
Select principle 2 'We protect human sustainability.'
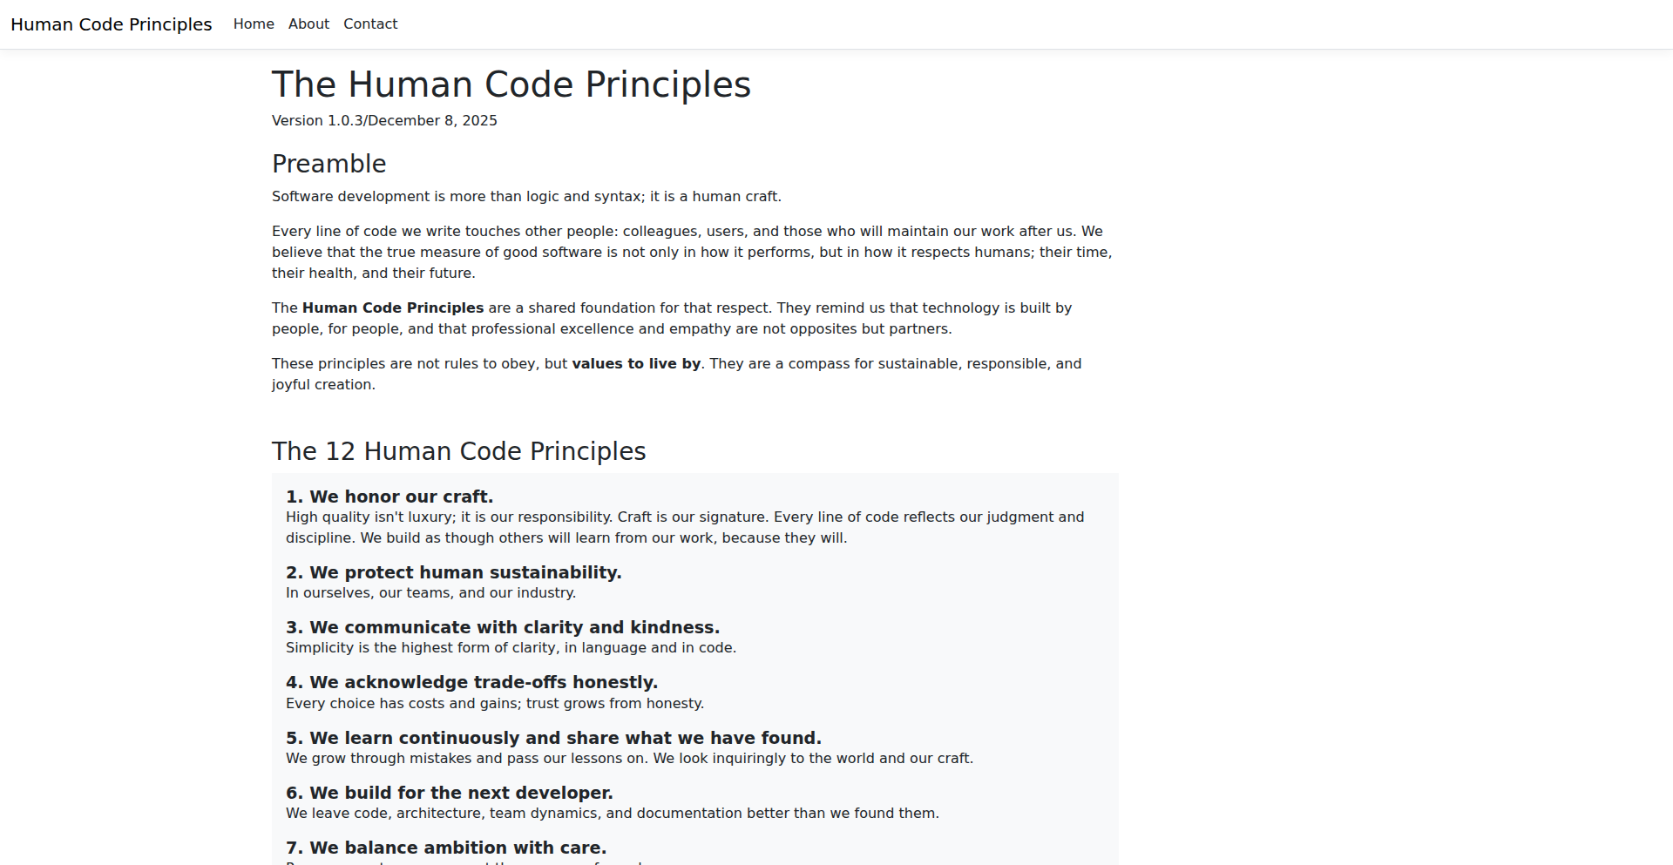453,572
